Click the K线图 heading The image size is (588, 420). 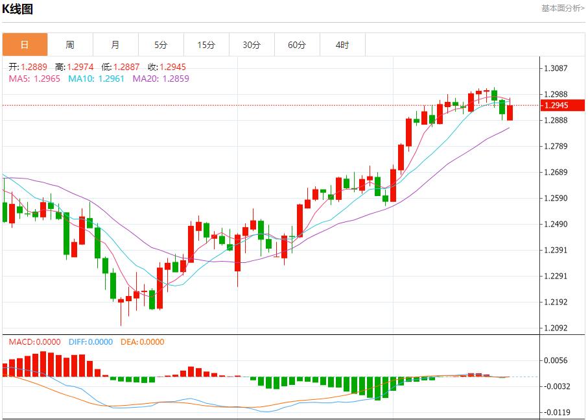tap(18, 9)
